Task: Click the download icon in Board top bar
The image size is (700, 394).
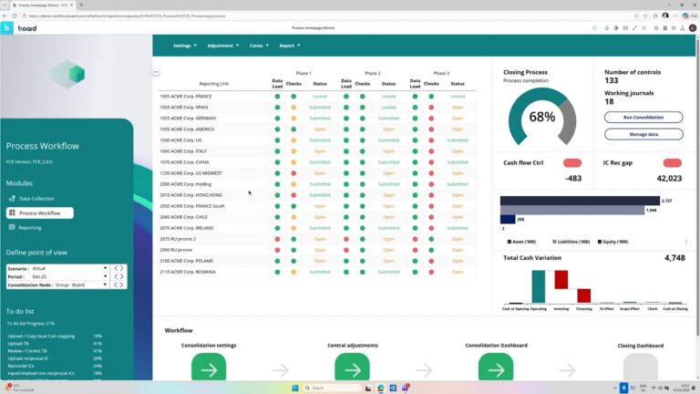Action: pos(683,28)
